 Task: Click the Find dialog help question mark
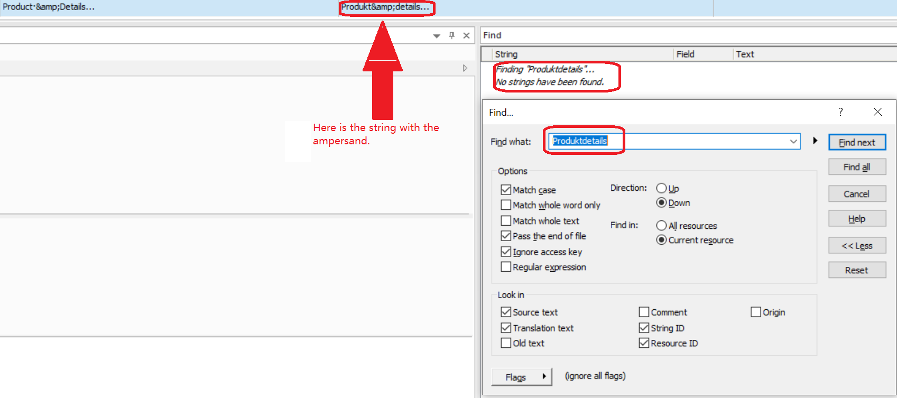click(x=840, y=112)
